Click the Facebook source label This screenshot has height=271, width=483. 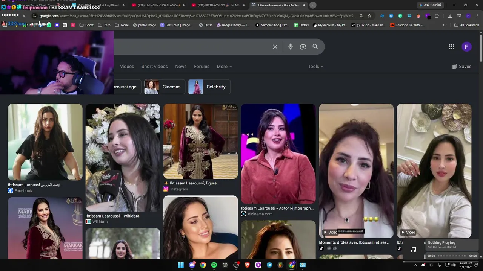tap(23, 191)
